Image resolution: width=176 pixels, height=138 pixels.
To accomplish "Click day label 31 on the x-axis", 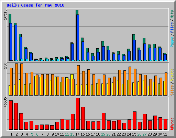I will click(x=165, y=134).
